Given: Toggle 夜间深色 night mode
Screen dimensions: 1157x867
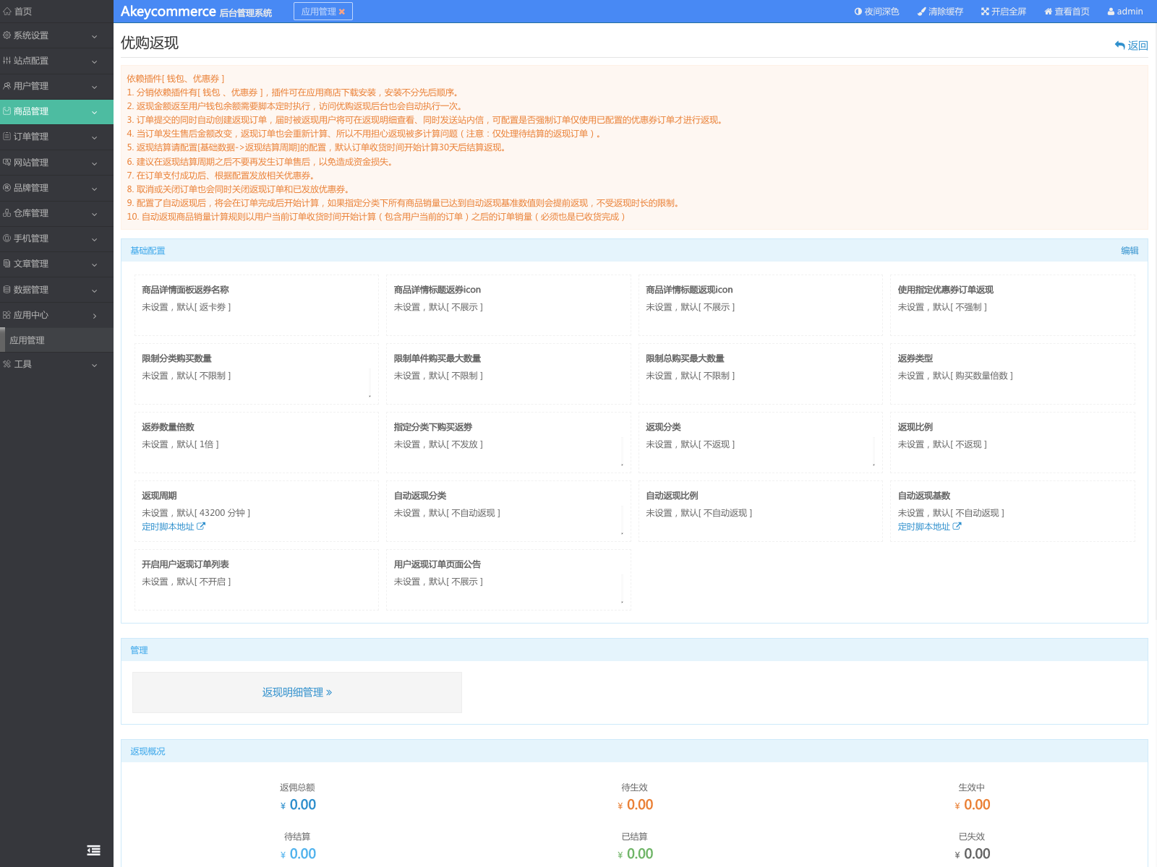Looking at the screenshot, I should point(876,12).
